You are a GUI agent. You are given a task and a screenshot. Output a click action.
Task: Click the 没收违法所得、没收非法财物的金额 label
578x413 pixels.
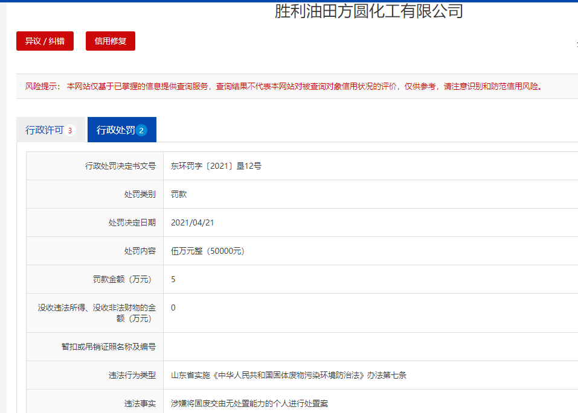click(97, 313)
